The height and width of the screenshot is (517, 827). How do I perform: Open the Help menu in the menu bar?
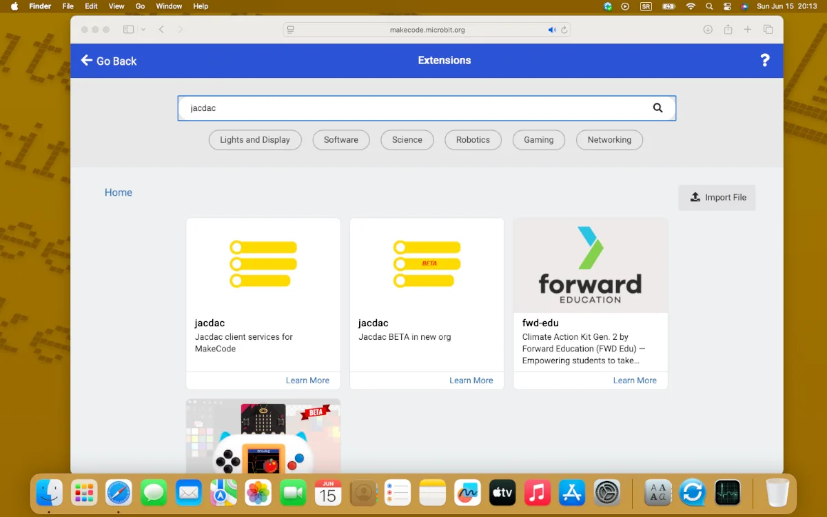tap(201, 6)
